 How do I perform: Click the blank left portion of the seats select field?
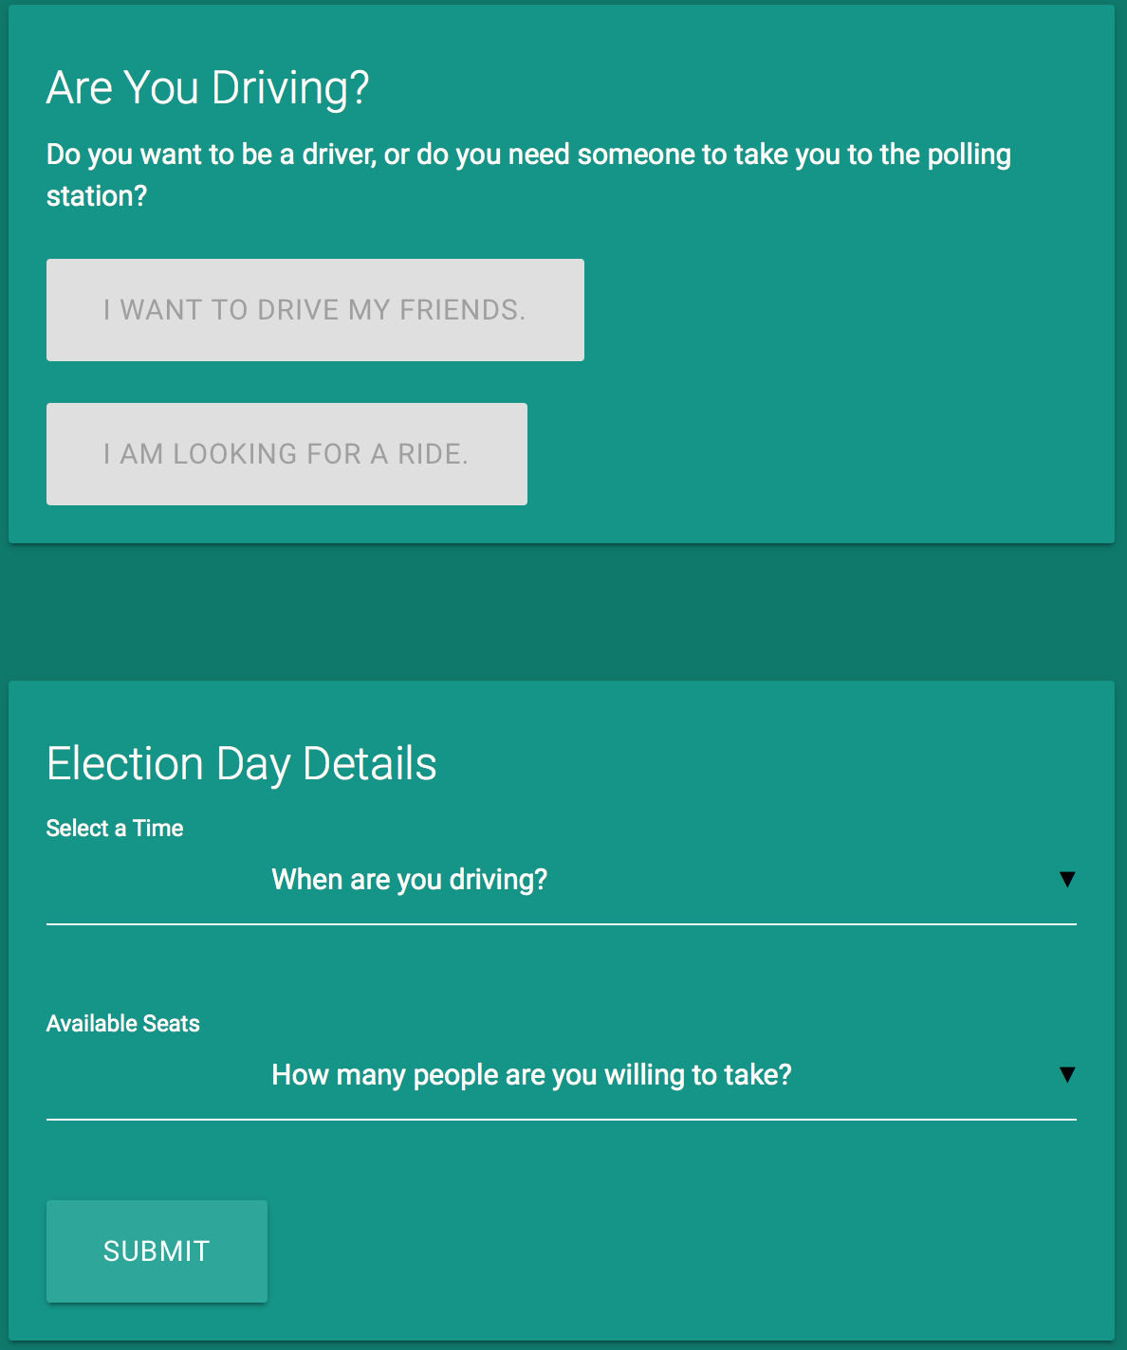(157, 1075)
